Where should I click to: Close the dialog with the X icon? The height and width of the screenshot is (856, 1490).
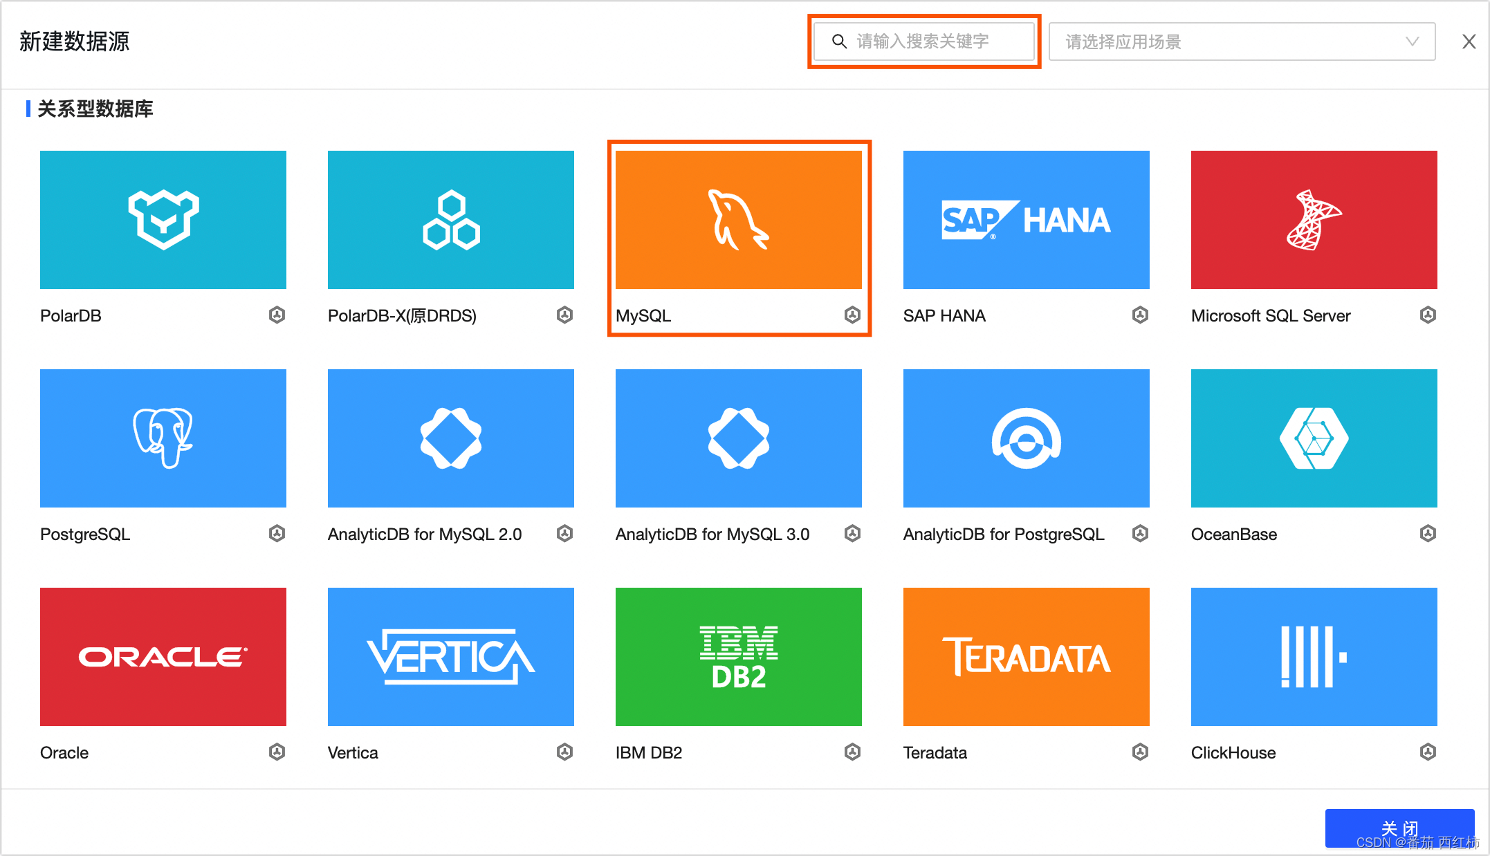point(1469,41)
